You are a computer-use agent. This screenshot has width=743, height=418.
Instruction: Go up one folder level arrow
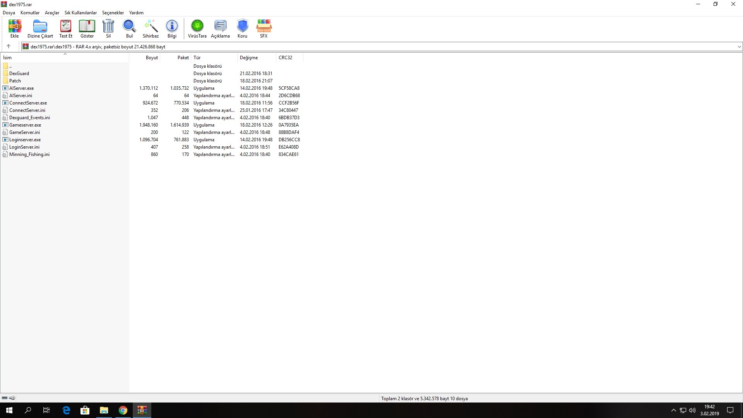pos(9,46)
